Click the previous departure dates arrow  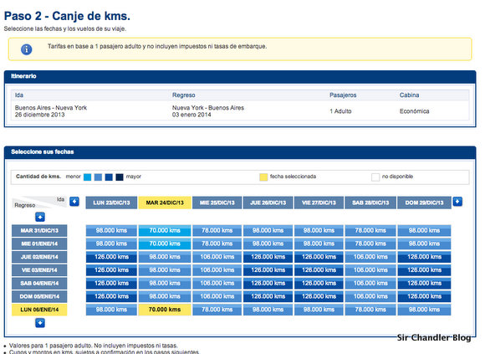[x=74, y=202]
